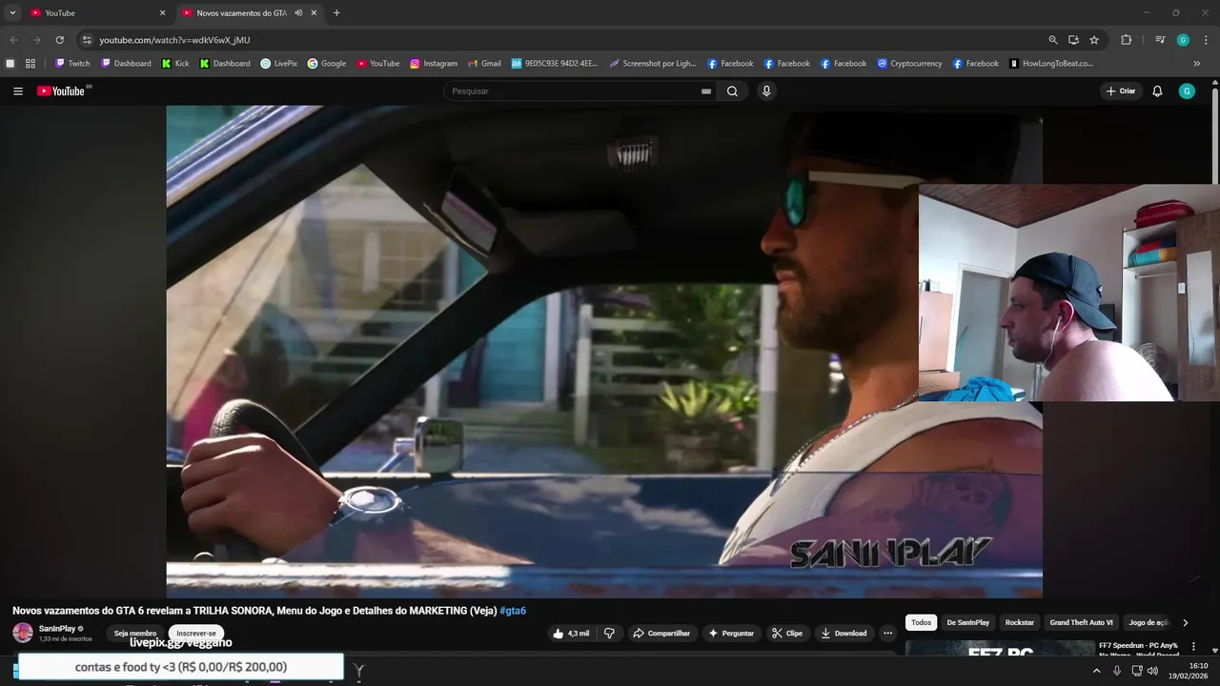Click the search magnifier button beside Pesquisar
1220x686 pixels.
732,91
